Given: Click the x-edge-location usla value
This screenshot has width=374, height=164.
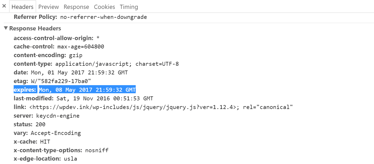Looking at the screenshot, I should pyautogui.click(x=70, y=159).
